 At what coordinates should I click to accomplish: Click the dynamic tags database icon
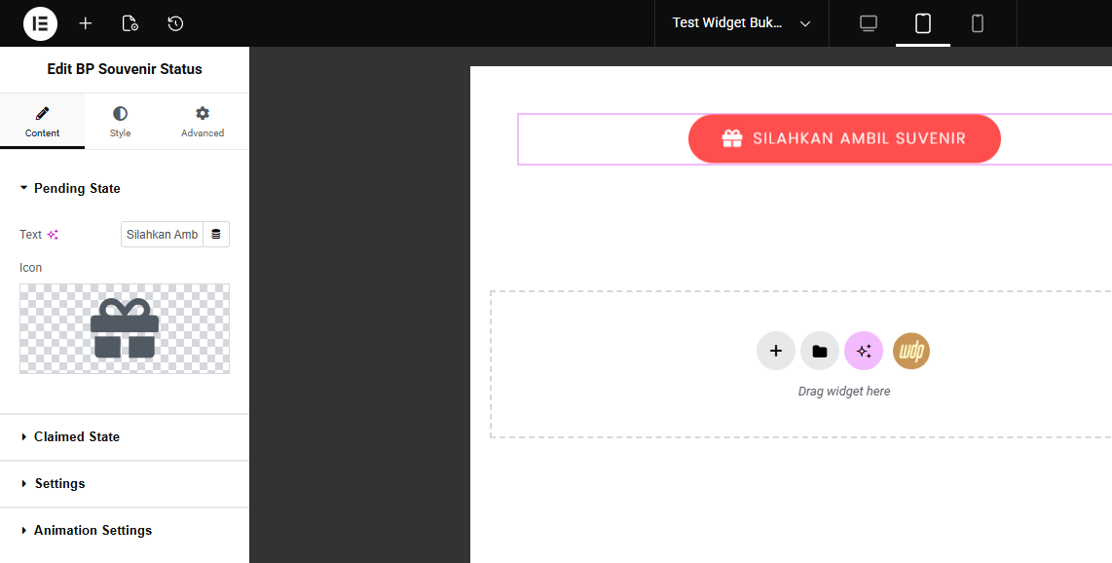click(x=216, y=235)
